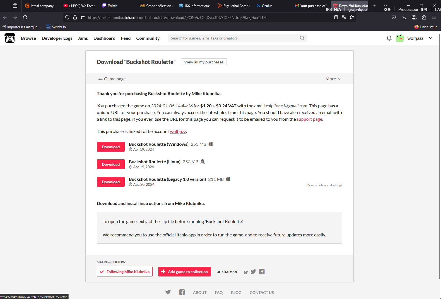
Task: Open the FAQ footer link
Action: 219,293
